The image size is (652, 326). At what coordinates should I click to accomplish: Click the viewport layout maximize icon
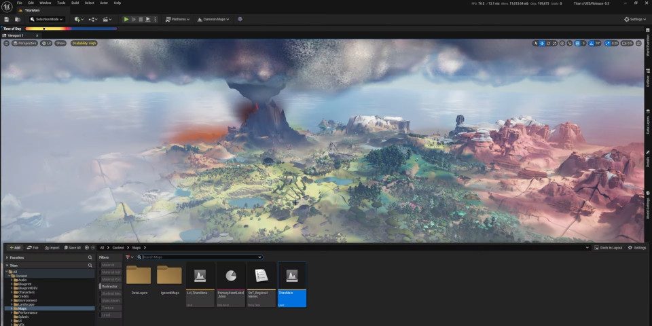click(638, 43)
